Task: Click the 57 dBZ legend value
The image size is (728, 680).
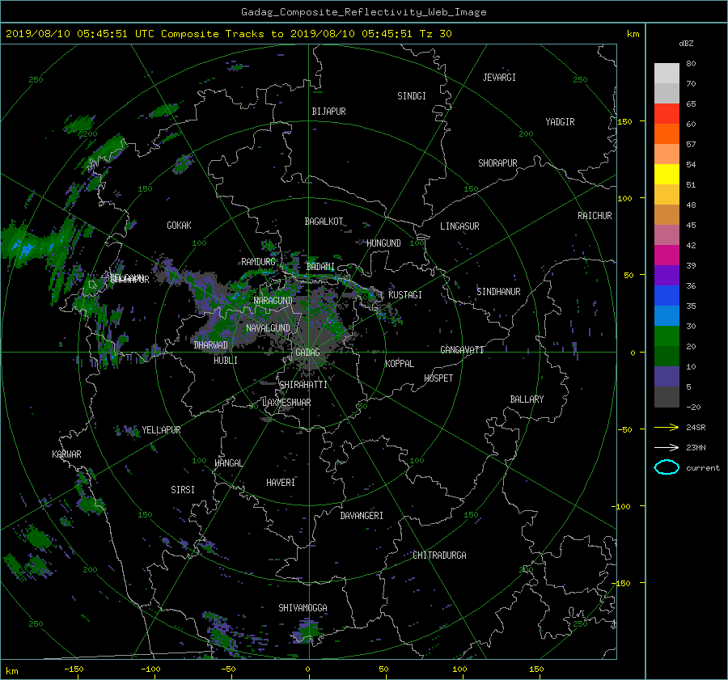Action: coord(691,144)
